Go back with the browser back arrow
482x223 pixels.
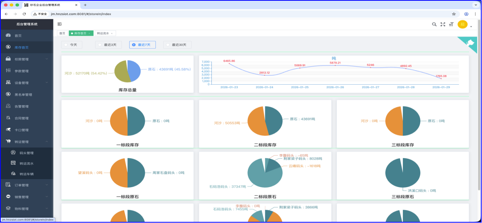tap(6, 14)
